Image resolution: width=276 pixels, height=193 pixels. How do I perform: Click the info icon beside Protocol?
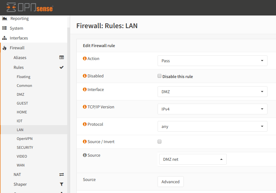(x=85, y=124)
